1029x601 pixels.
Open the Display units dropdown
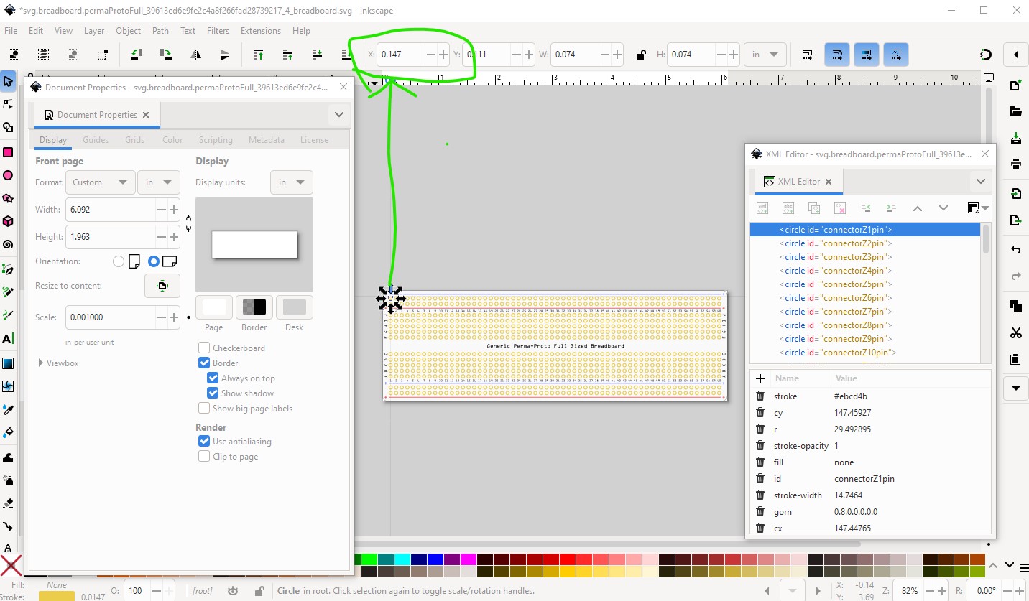(292, 182)
